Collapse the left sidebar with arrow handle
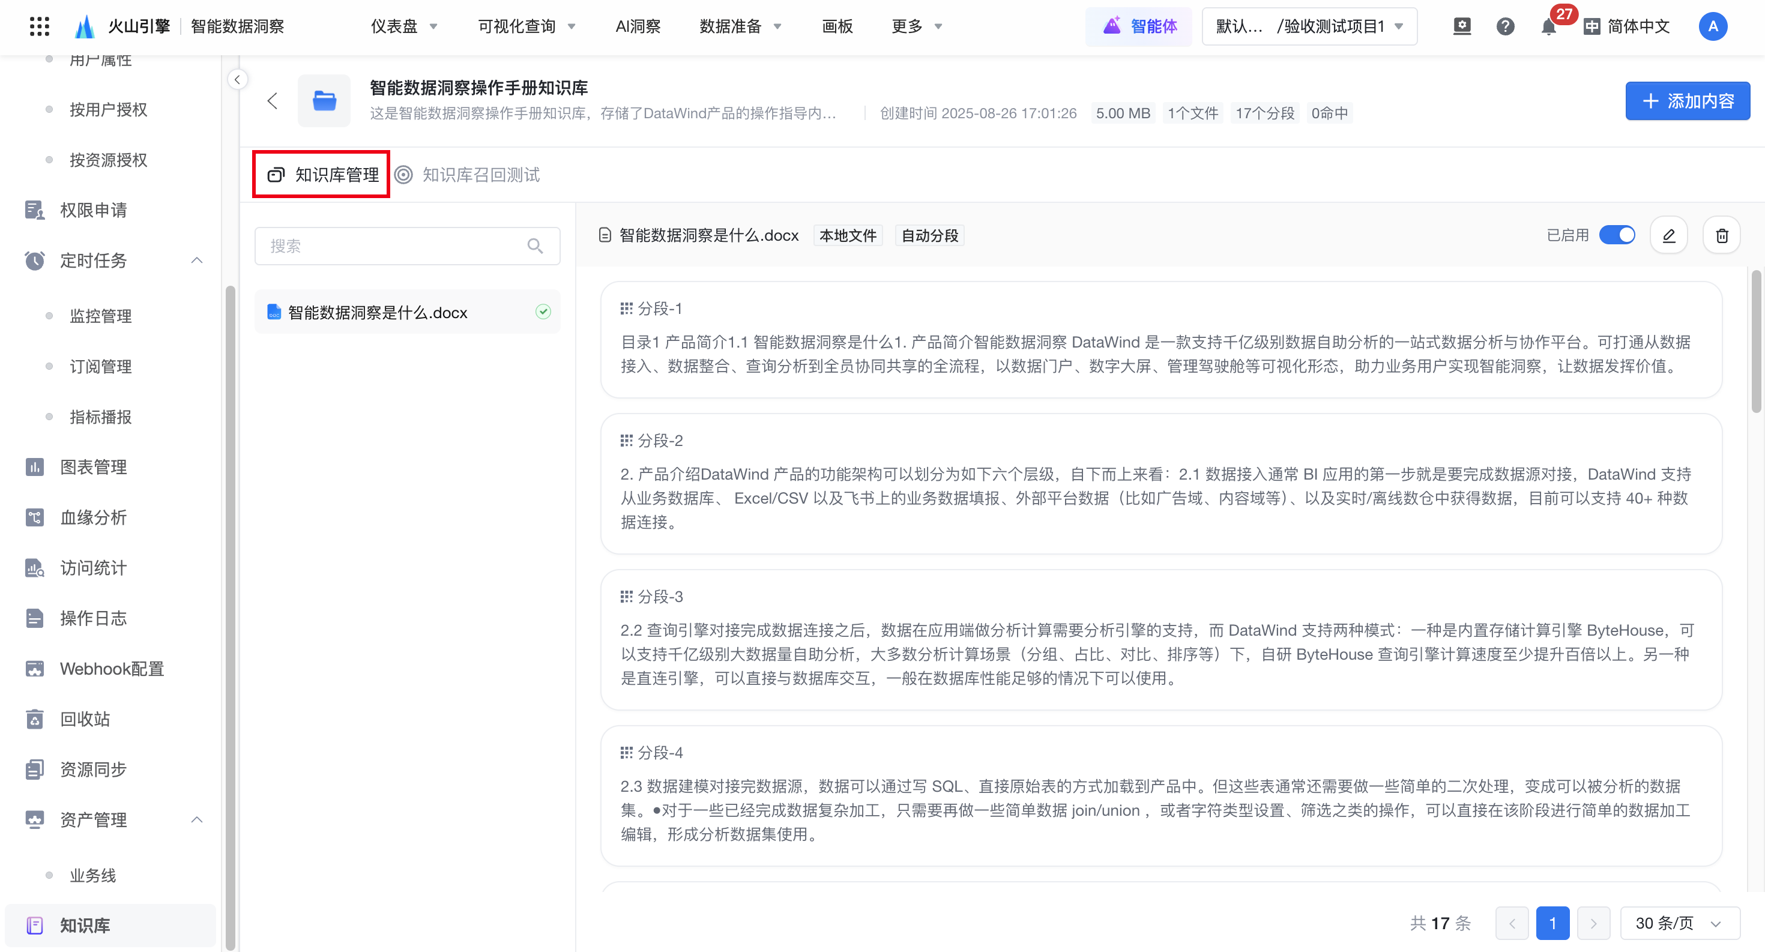 tap(237, 79)
